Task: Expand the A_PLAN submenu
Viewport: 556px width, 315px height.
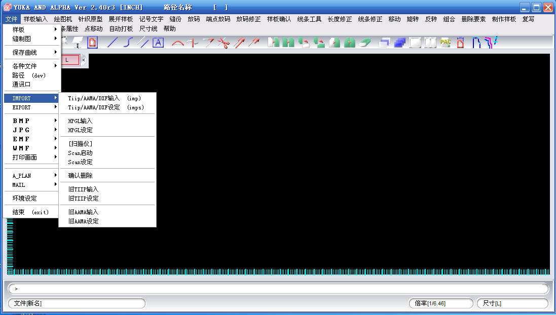Action: [x=31, y=176]
